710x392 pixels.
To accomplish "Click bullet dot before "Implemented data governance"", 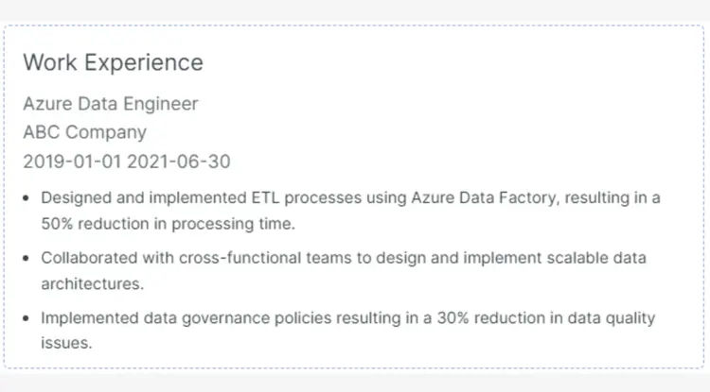I will point(27,318).
